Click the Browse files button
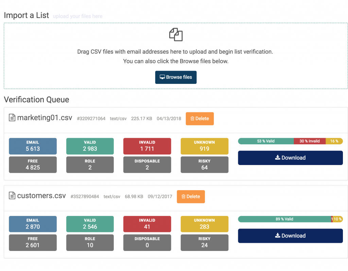Viewport: 348px width, 271px height. click(x=176, y=77)
